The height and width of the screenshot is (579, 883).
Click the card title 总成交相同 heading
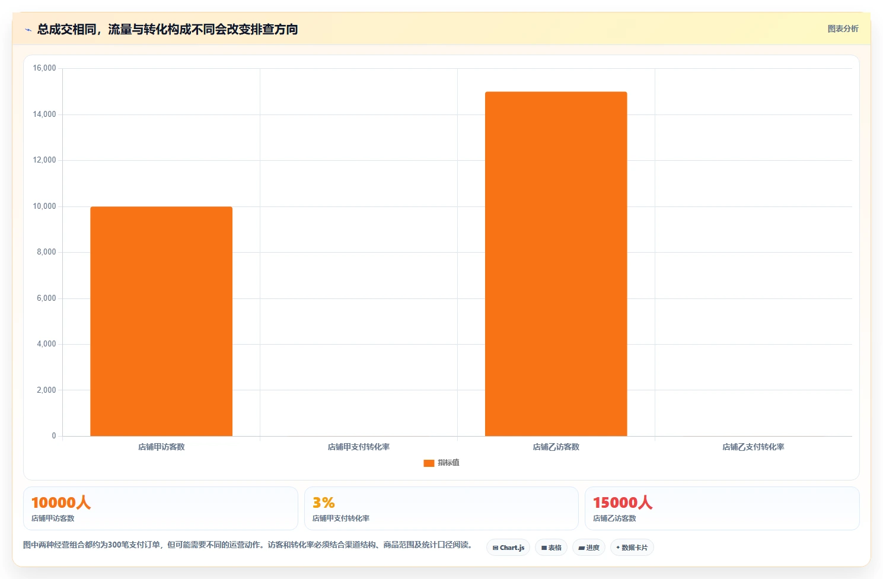point(167,29)
